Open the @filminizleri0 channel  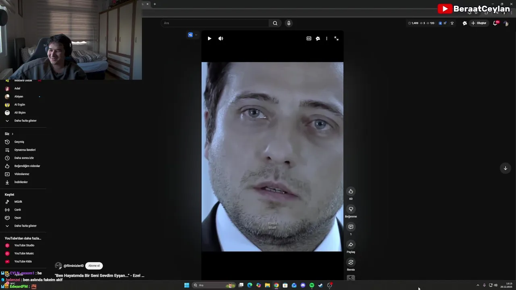point(73,266)
